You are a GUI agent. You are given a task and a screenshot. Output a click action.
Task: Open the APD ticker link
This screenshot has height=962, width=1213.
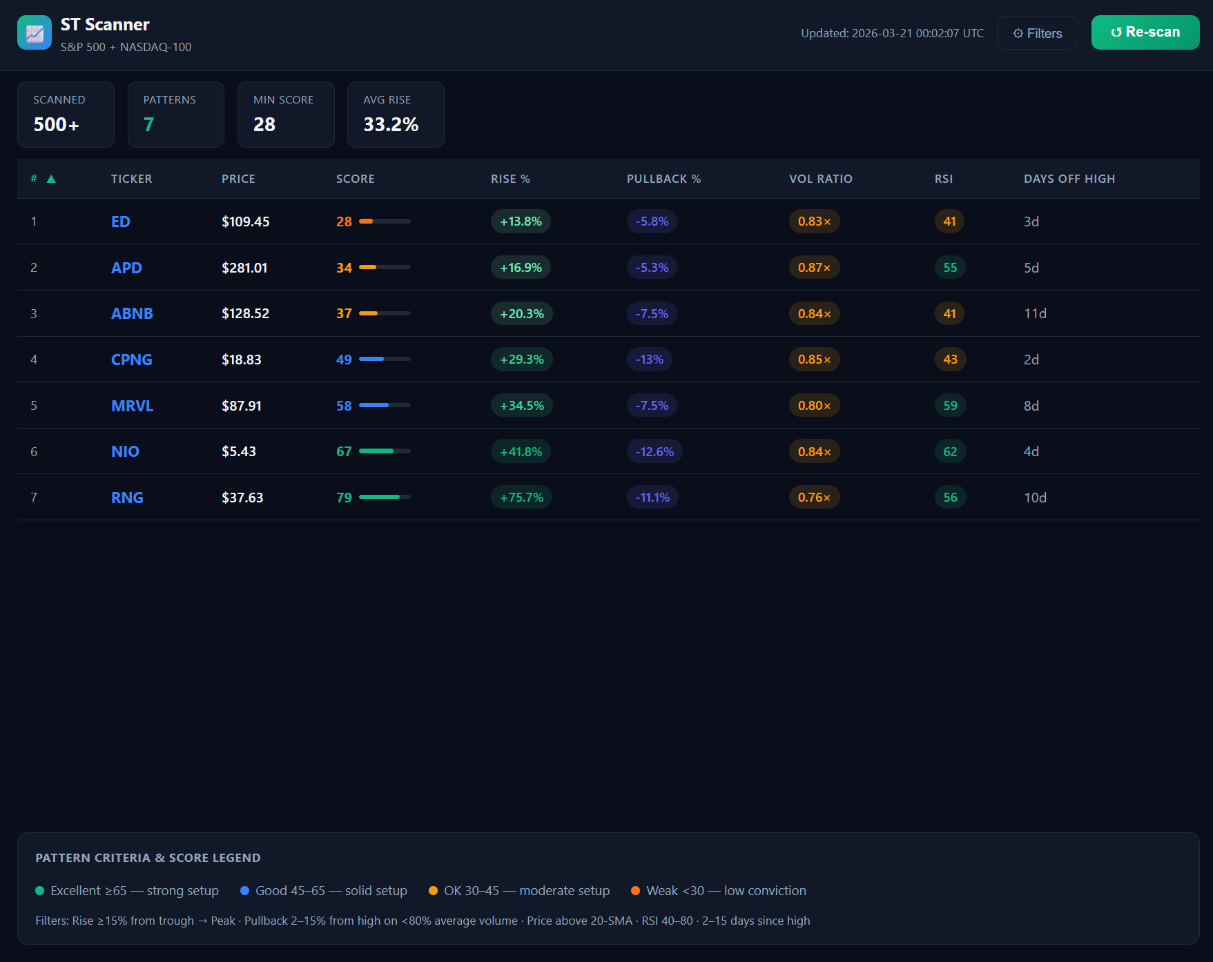126,268
